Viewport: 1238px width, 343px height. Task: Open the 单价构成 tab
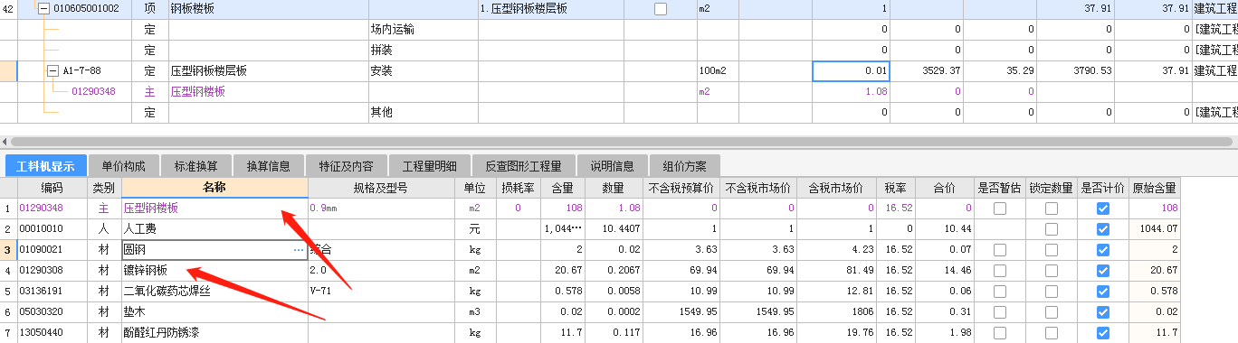pyautogui.click(x=124, y=166)
